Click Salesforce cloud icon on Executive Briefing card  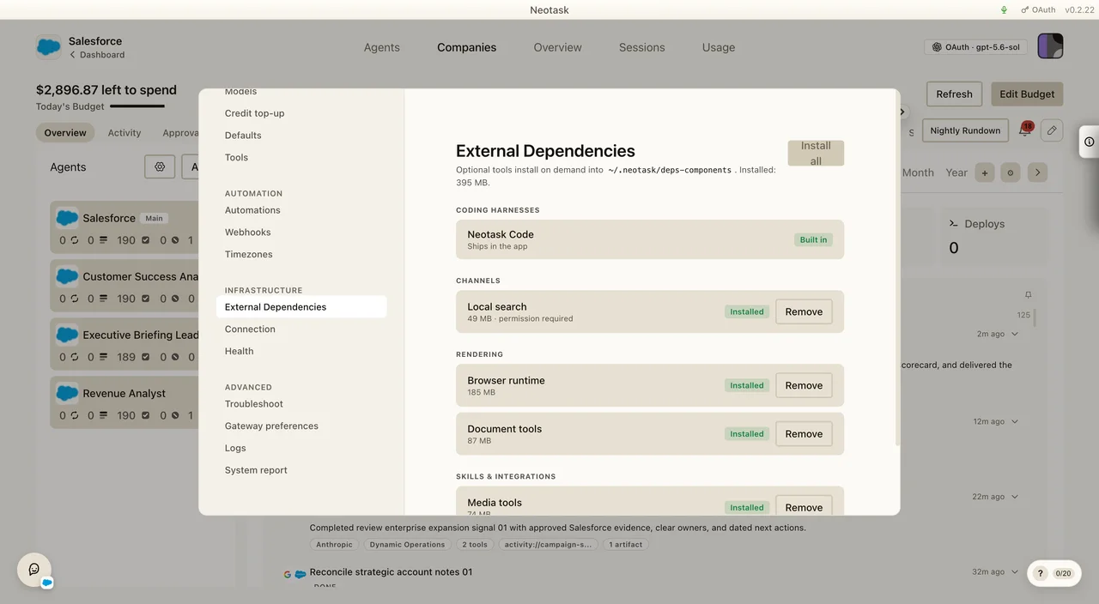67,335
